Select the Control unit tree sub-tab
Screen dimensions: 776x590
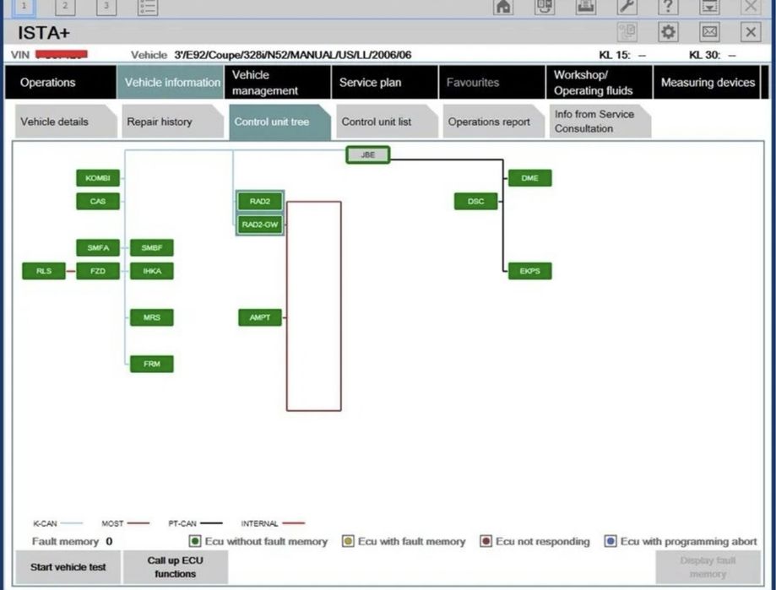[279, 122]
